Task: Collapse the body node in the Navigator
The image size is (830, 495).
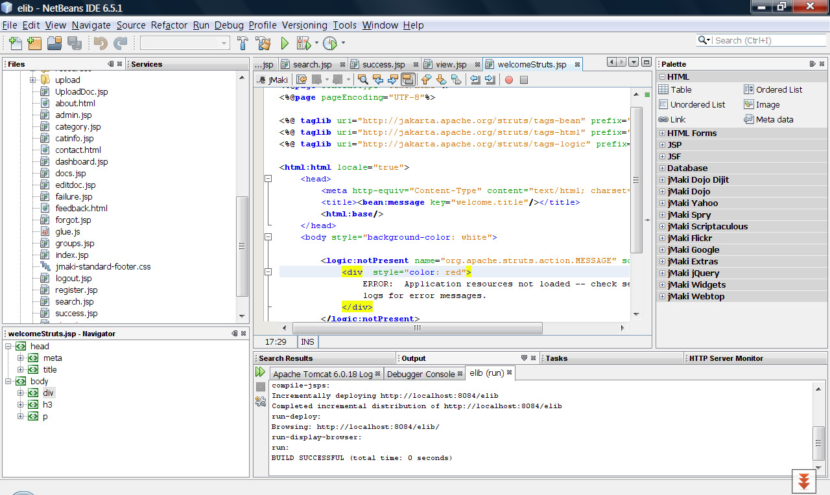Action: coord(8,382)
